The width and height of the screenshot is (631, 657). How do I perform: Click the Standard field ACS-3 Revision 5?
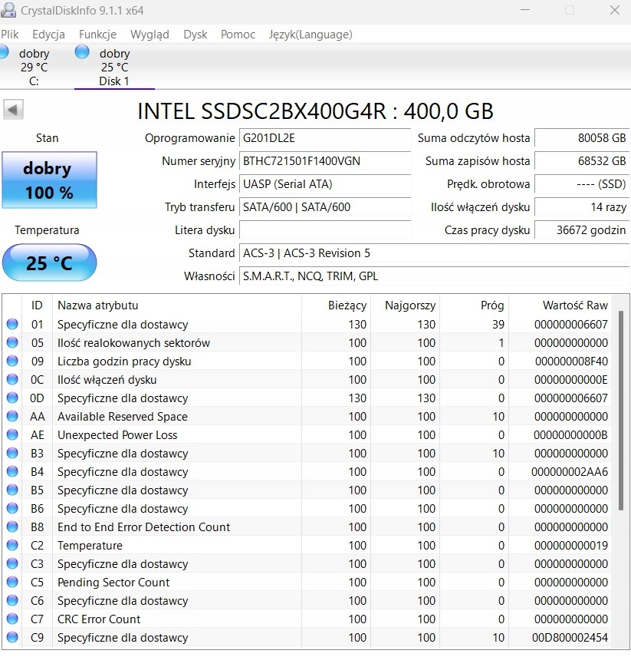point(434,253)
